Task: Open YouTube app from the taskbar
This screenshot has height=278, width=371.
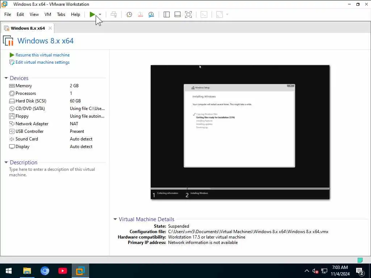Action: pos(62,271)
